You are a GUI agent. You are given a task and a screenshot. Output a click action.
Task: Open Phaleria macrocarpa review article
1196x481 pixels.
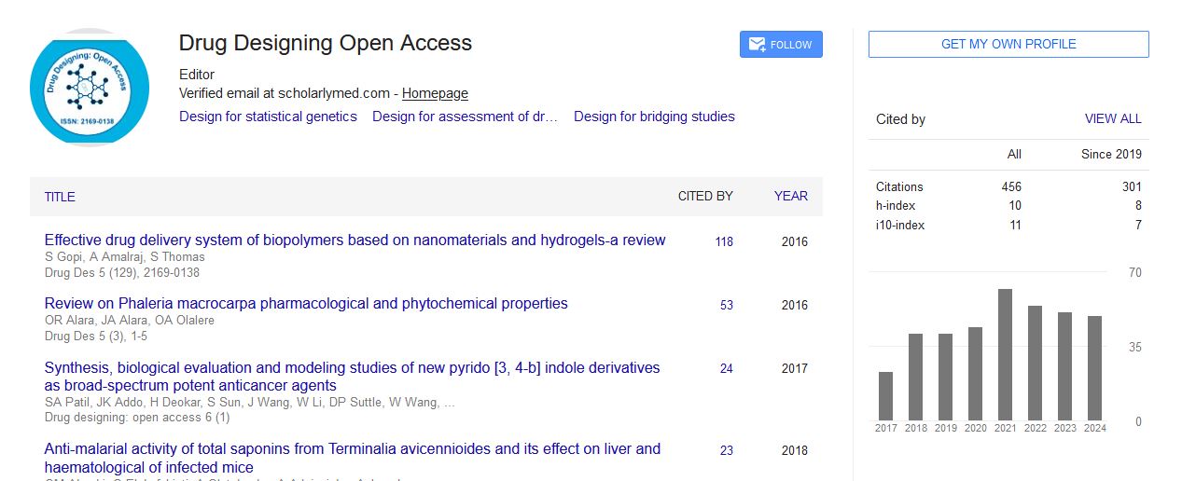pos(306,304)
